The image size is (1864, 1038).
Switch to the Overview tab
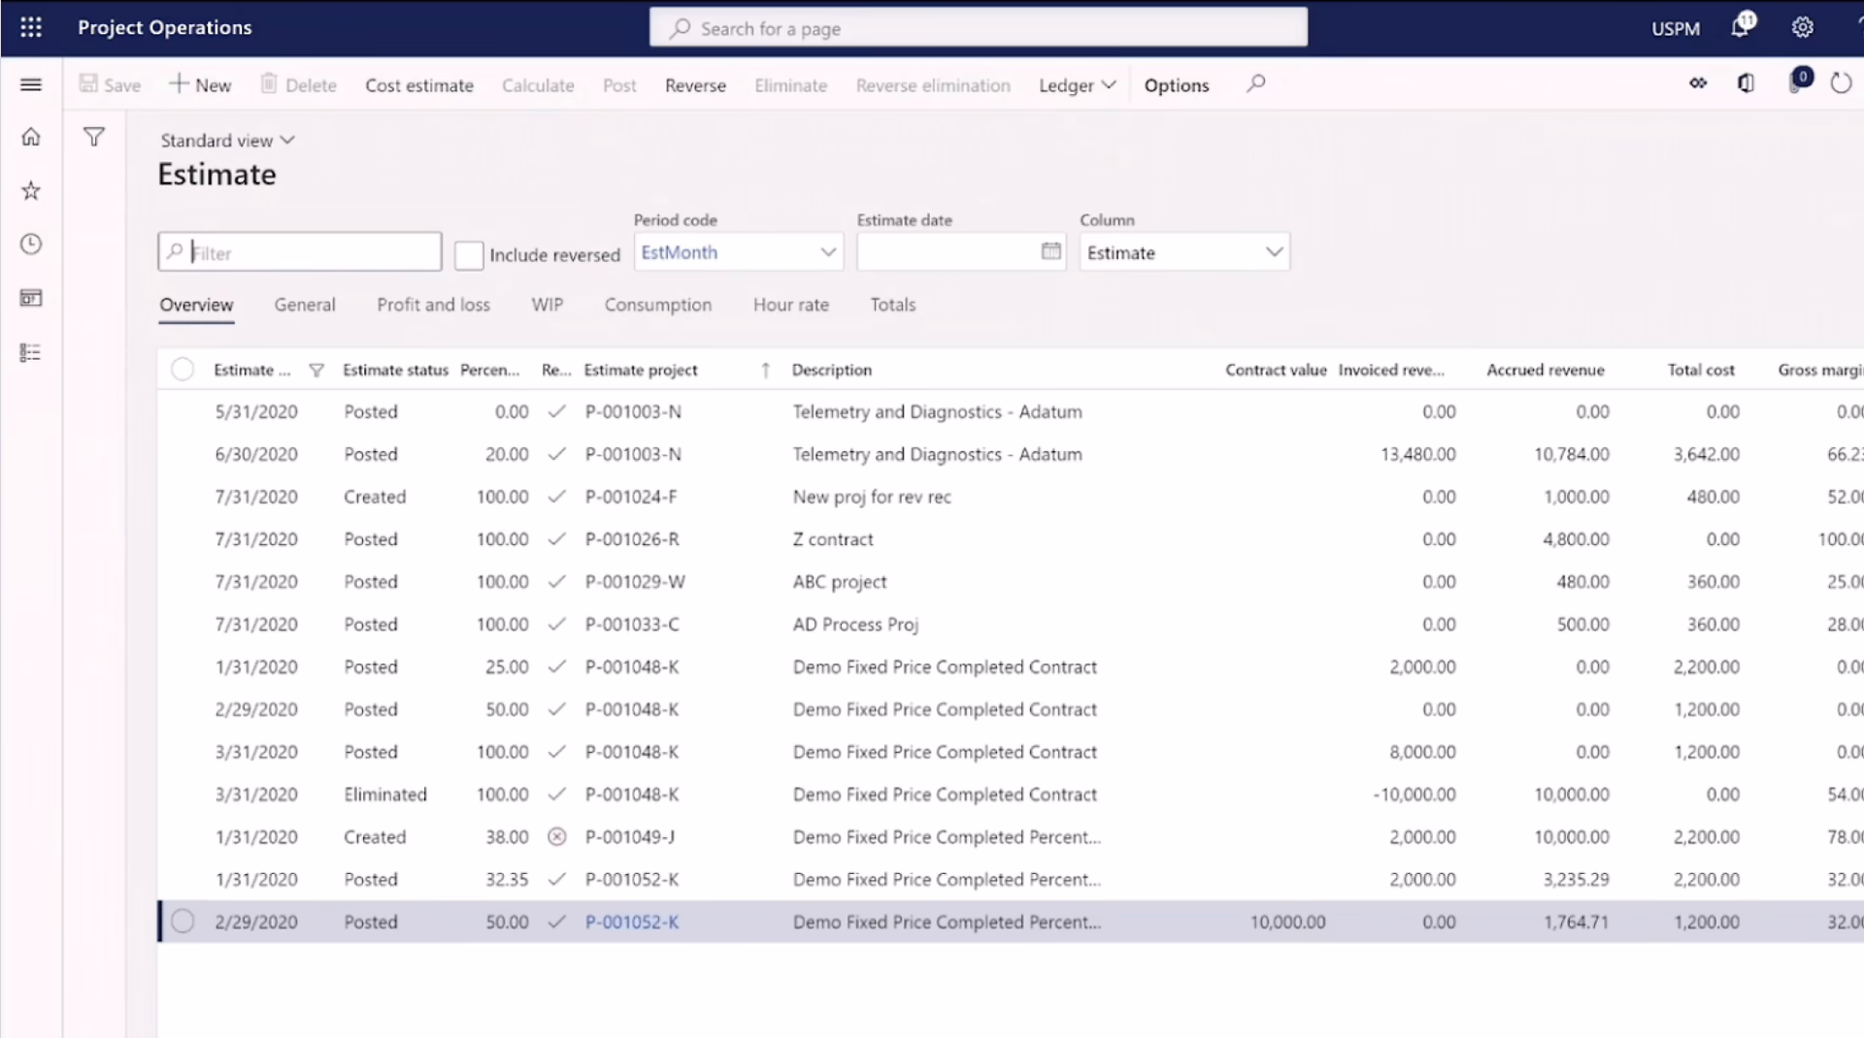point(196,305)
